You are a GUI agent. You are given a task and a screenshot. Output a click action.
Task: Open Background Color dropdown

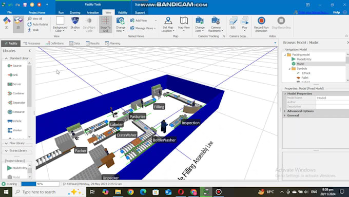point(60,24)
